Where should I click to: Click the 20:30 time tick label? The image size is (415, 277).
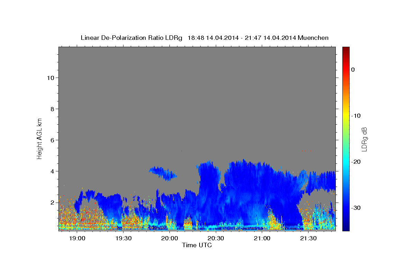tap(216, 239)
